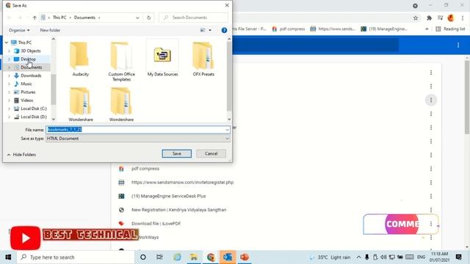This screenshot has height=264, width=470.
Task: Select Local Disk (D:) in the tree
Action: pyautogui.click(x=34, y=117)
